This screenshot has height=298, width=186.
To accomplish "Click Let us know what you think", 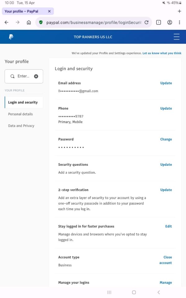I will 162,53.
